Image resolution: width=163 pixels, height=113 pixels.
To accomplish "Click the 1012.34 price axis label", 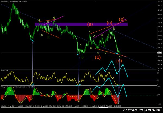I will click(x=160, y=69).
